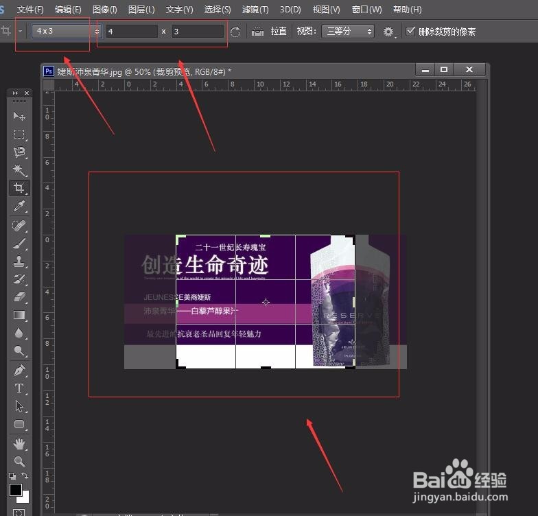Collapse toolbox with double-arrow icon
Screen dimensions: 538x516
click(15, 93)
